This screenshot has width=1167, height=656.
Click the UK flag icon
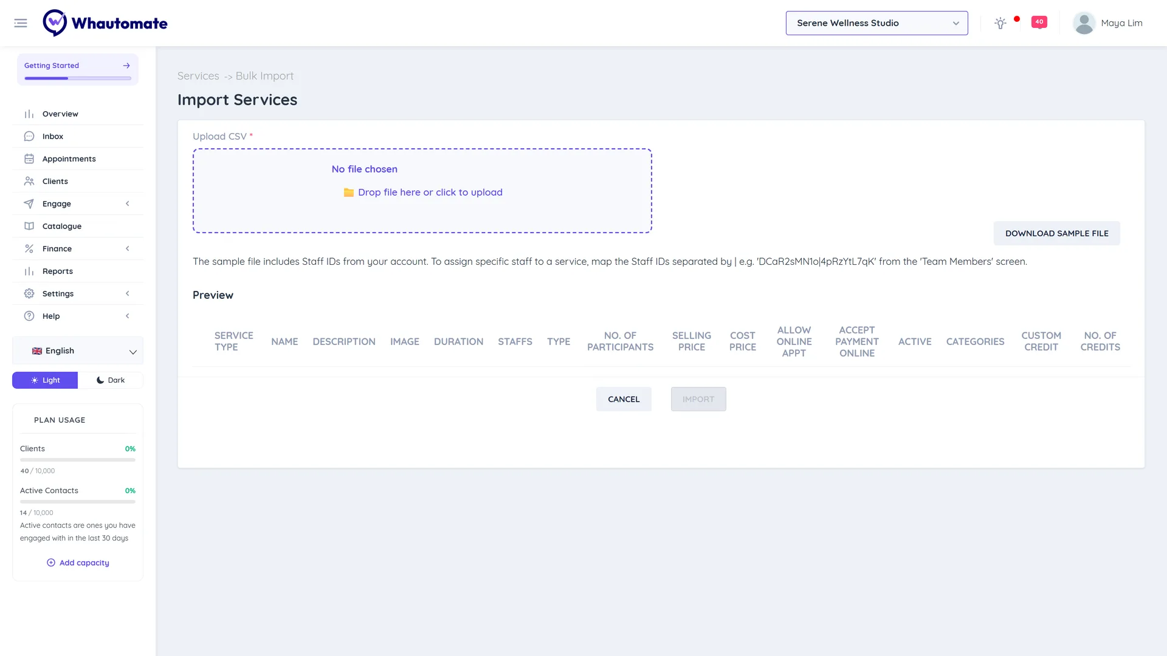click(x=37, y=351)
